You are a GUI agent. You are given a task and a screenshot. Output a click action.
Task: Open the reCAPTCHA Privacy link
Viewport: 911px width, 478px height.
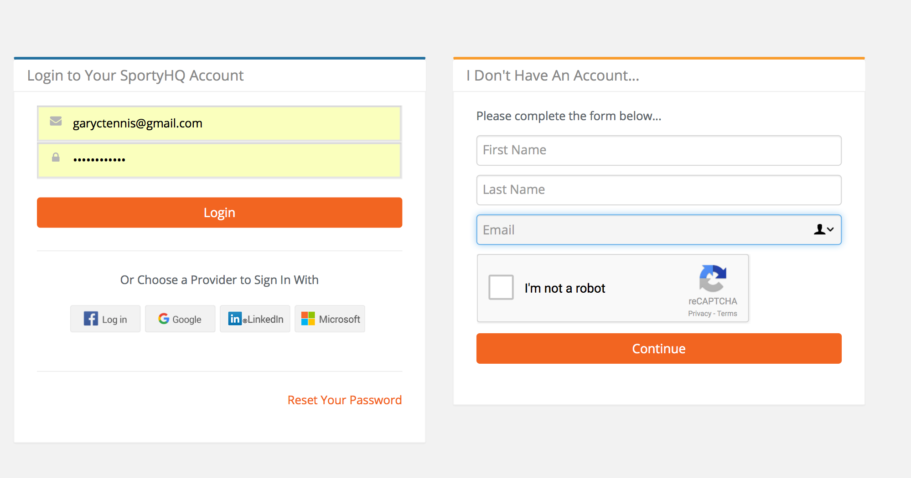click(699, 314)
